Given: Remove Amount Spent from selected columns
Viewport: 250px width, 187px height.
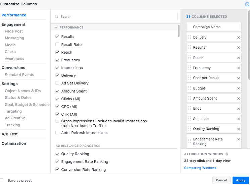Looking at the screenshot, I should [239, 99].
